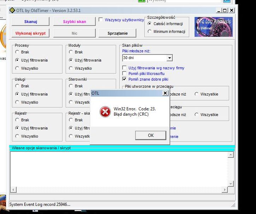256x214 pixels.
Task: Confirm the error dialog with OK
Action: point(151,135)
